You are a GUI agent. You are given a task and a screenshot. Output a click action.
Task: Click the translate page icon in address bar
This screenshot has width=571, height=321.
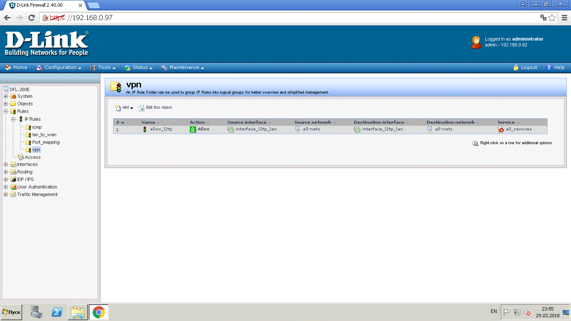tap(543, 18)
